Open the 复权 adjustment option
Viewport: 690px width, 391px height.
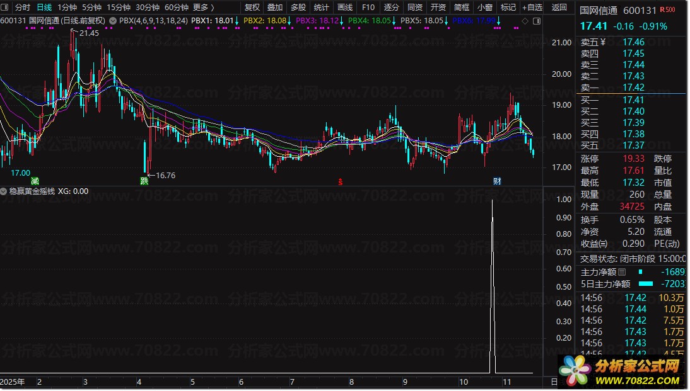(x=252, y=8)
